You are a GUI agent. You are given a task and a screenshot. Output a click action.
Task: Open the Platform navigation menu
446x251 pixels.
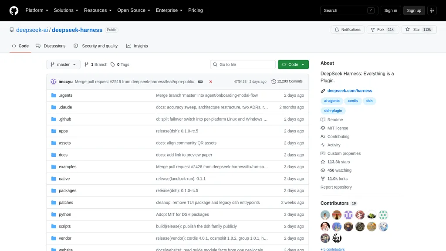tap(37, 10)
